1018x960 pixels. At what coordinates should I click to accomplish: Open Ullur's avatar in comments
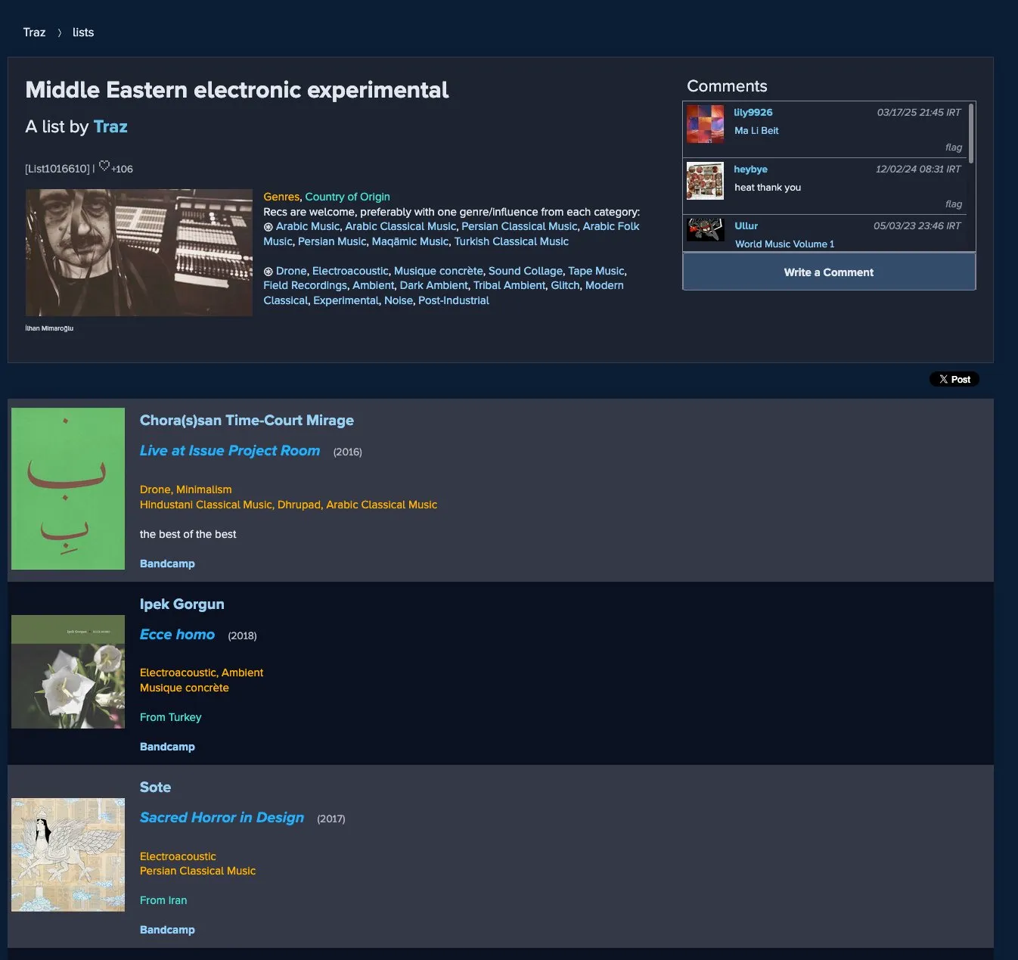coord(705,230)
